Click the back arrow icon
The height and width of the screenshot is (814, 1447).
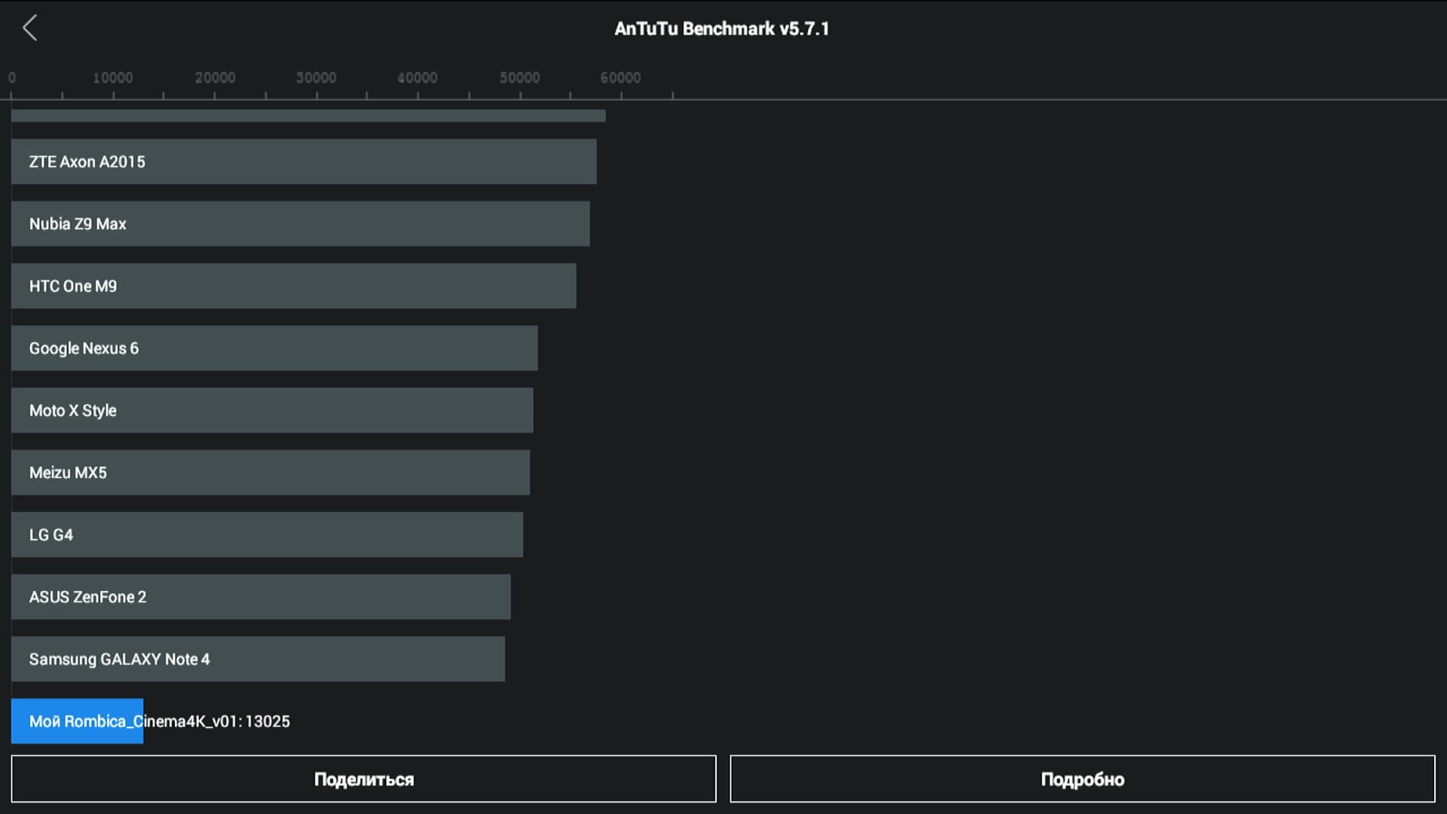pos(30,29)
